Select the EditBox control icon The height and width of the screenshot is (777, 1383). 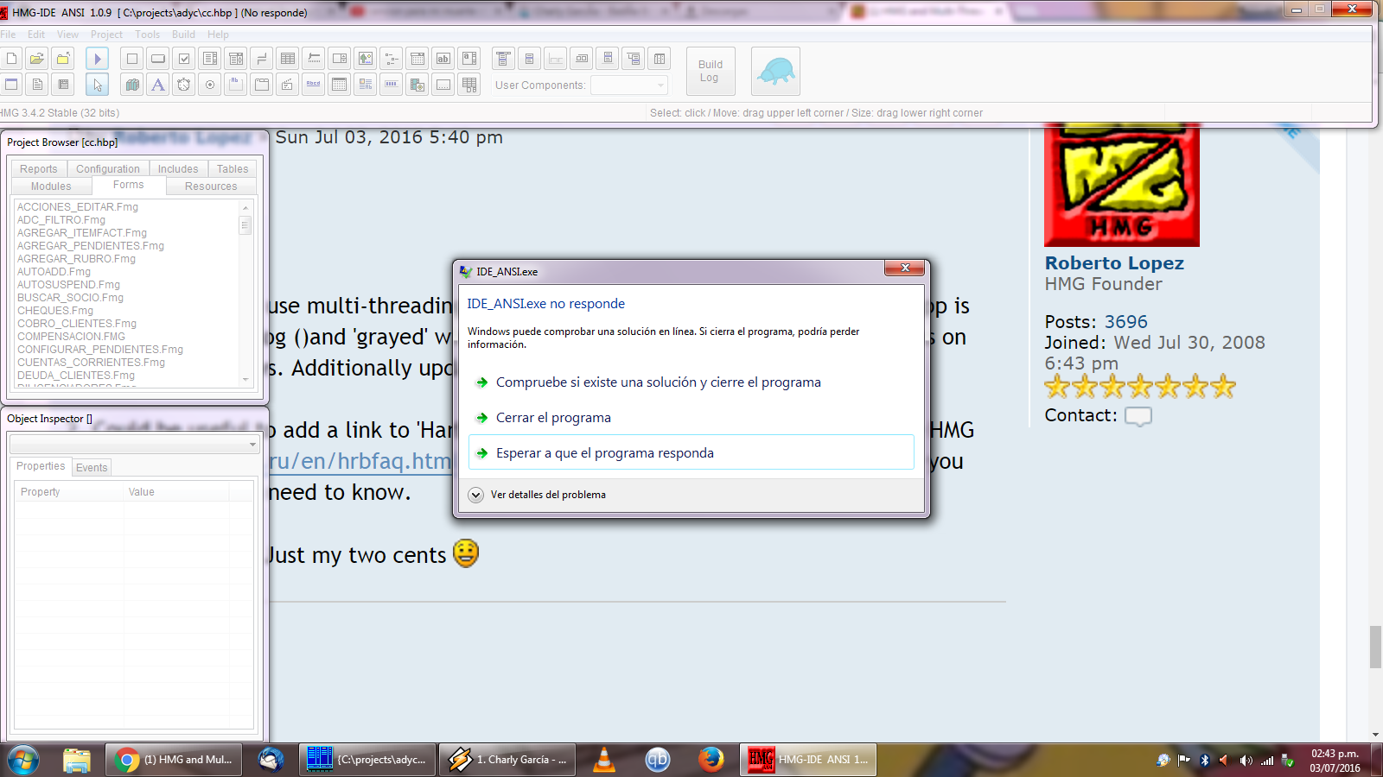[x=469, y=59]
